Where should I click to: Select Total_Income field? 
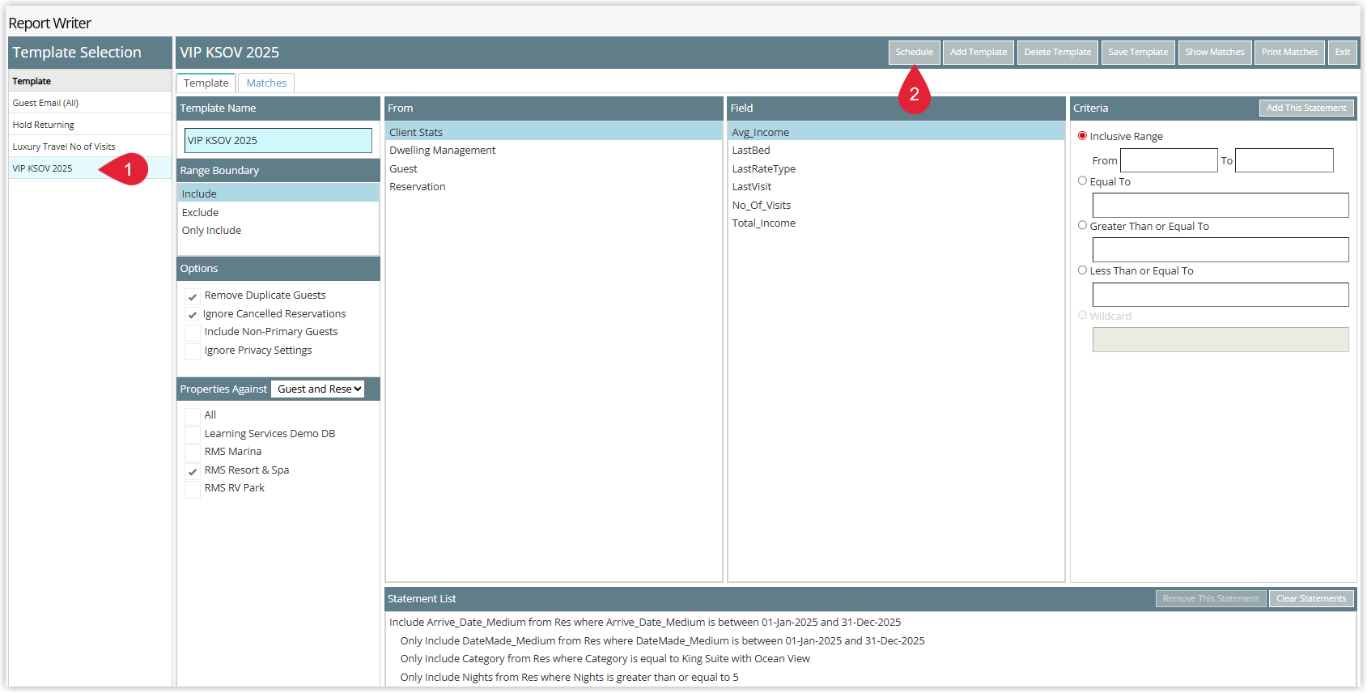pyautogui.click(x=896, y=223)
